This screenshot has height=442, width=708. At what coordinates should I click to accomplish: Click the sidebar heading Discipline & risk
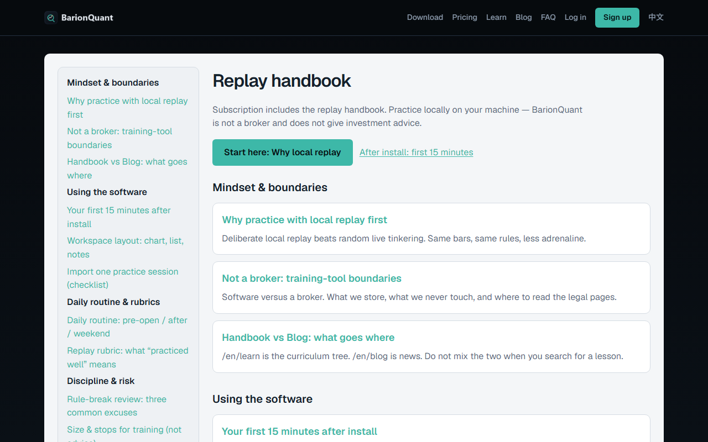[x=101, y=381]
